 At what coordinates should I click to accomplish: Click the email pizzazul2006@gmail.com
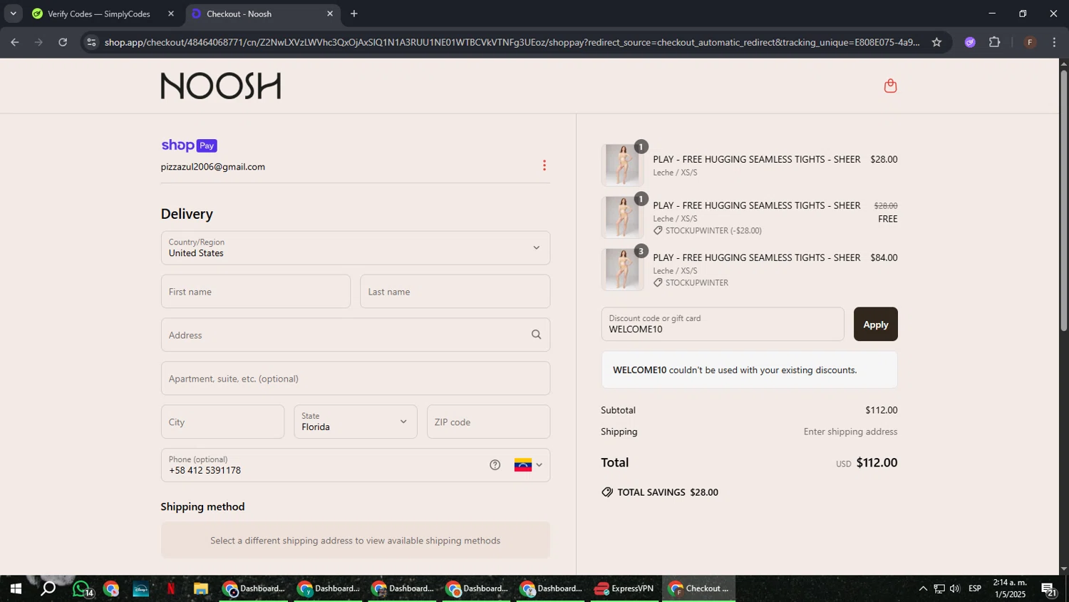coord(213,167)
